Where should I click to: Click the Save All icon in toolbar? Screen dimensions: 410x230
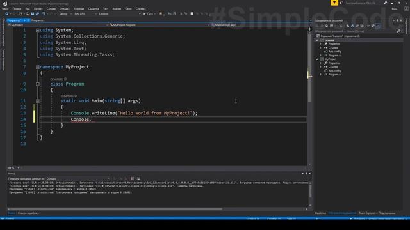click(37, 14)
